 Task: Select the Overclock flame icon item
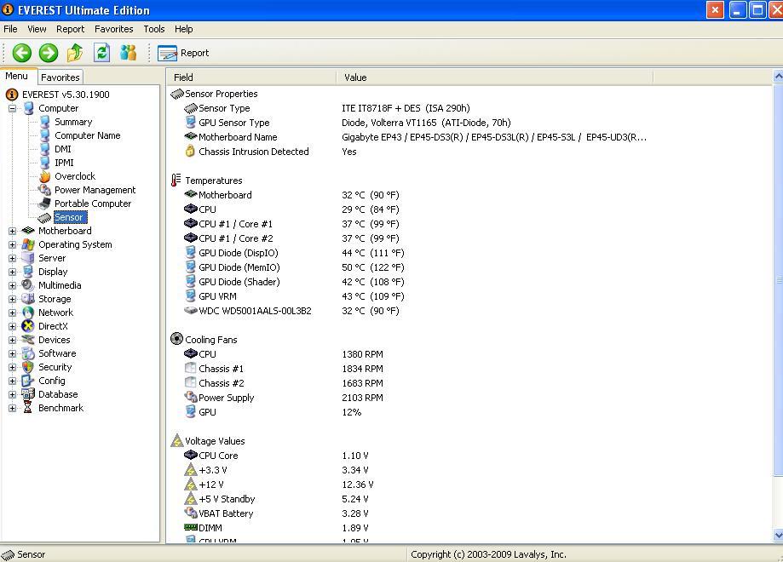(74, 176)
